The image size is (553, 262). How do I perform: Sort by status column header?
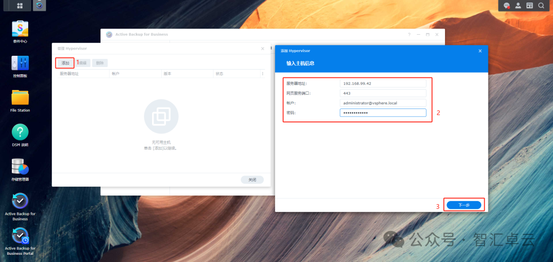click(236, 74)
